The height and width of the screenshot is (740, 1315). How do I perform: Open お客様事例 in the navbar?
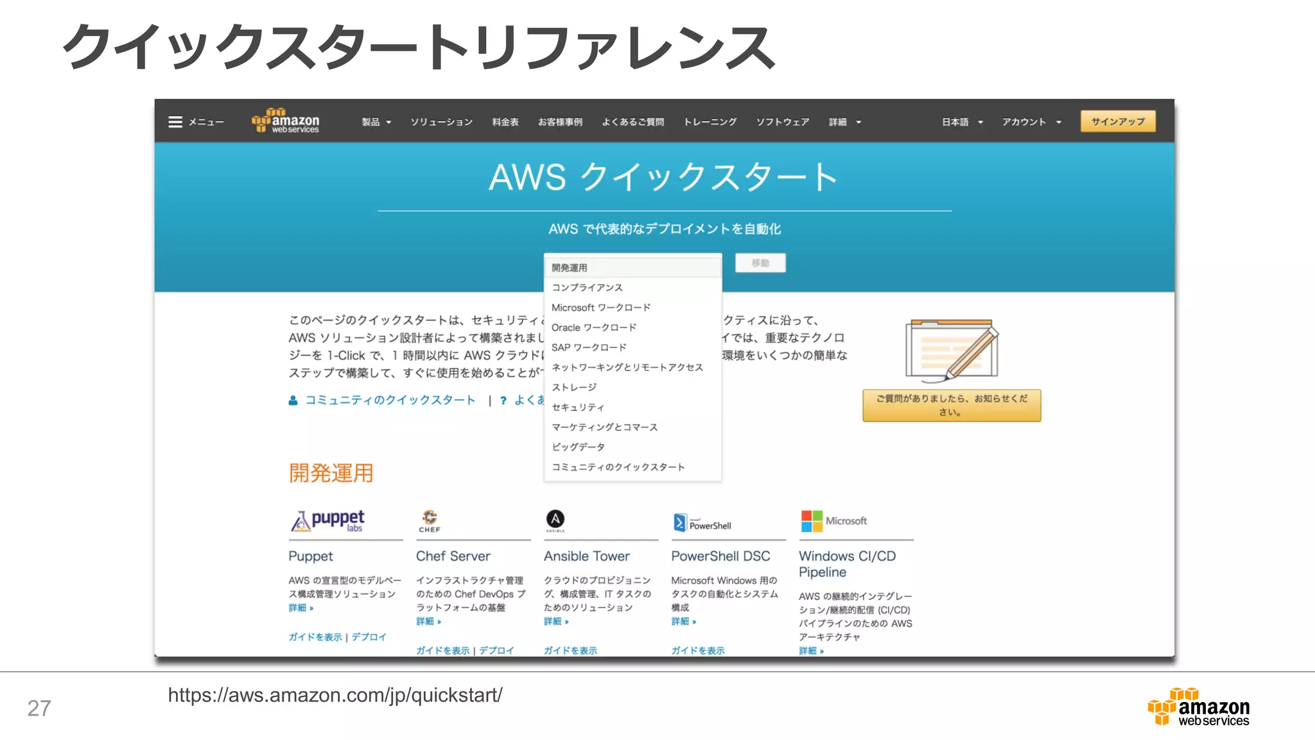coord(560,122)
